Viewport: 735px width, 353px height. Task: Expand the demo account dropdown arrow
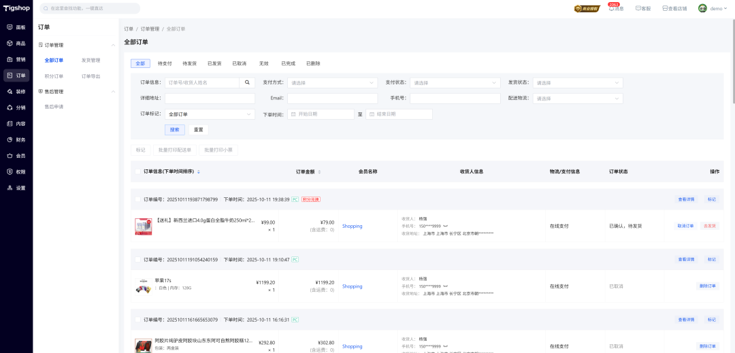click(x=727, y=8)
